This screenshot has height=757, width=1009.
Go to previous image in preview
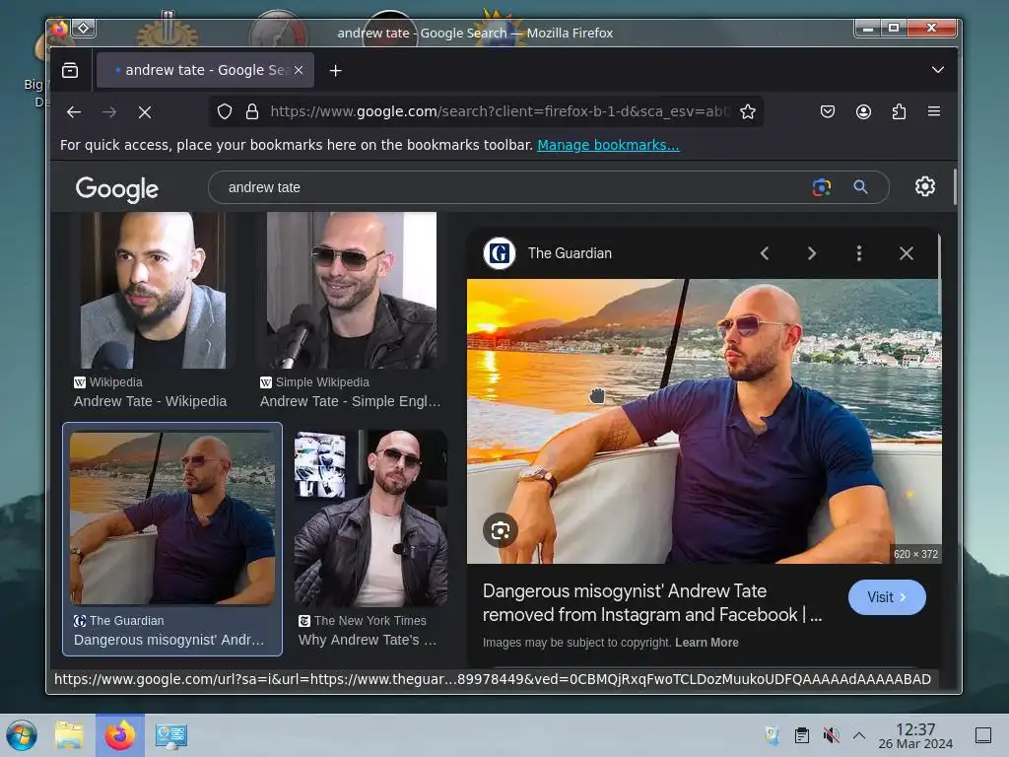765,253
